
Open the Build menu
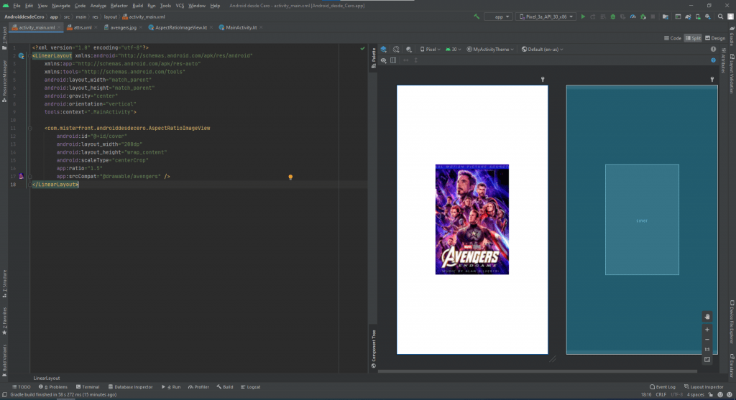(x=137, y=6)
